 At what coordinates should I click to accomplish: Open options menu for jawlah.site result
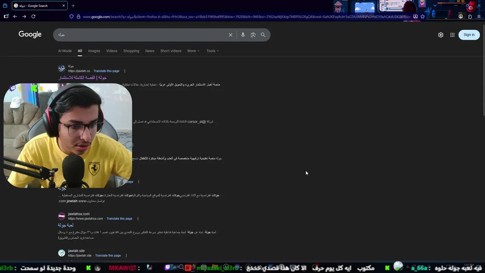126,256
